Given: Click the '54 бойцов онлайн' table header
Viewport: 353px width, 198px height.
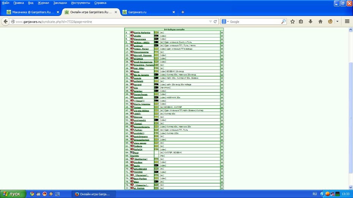Looking at the screenshot, I should click(x=174, y=30).
